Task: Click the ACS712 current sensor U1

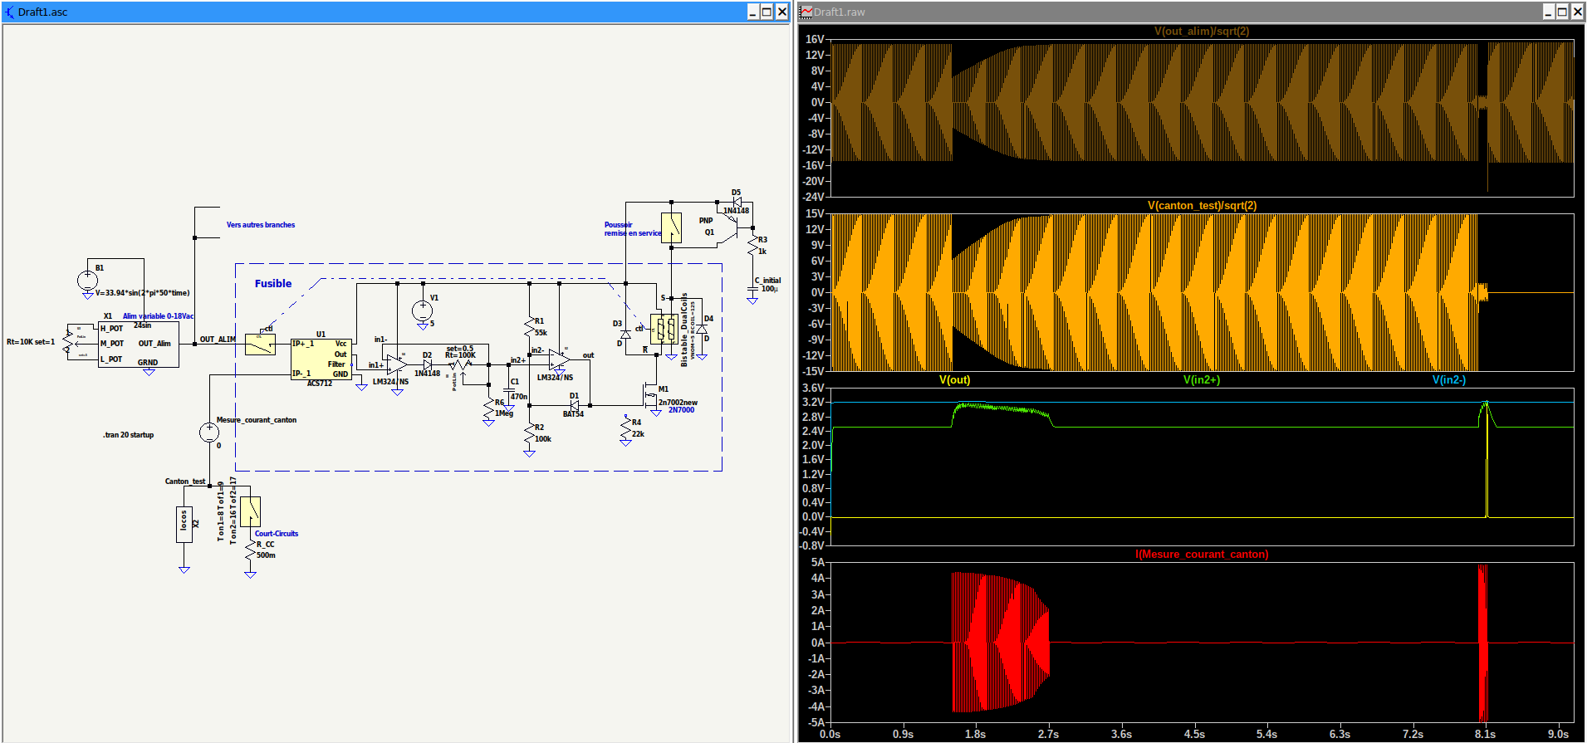Action: tap(321, 359)
